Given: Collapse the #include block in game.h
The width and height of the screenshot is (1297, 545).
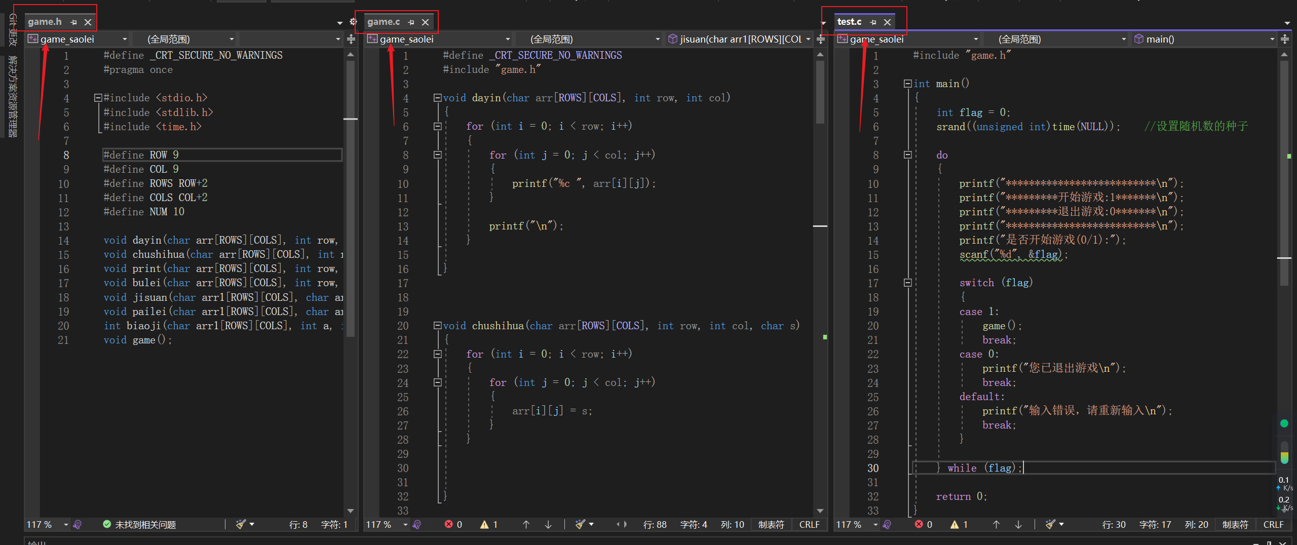Looking at the screenshot, I should point(98,98).
